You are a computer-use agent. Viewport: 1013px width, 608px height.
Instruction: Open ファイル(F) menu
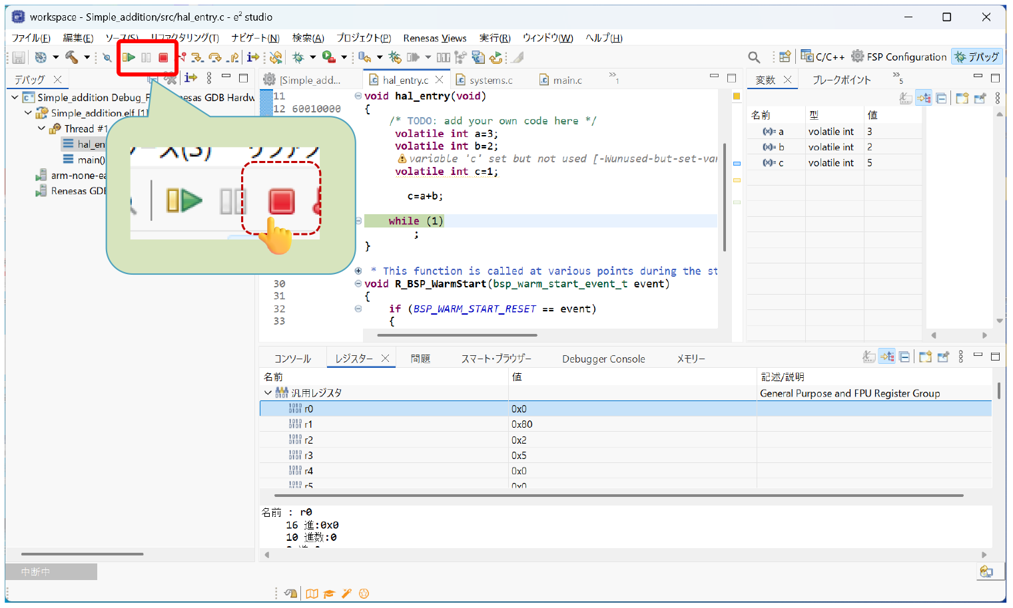tap(31, 38)
